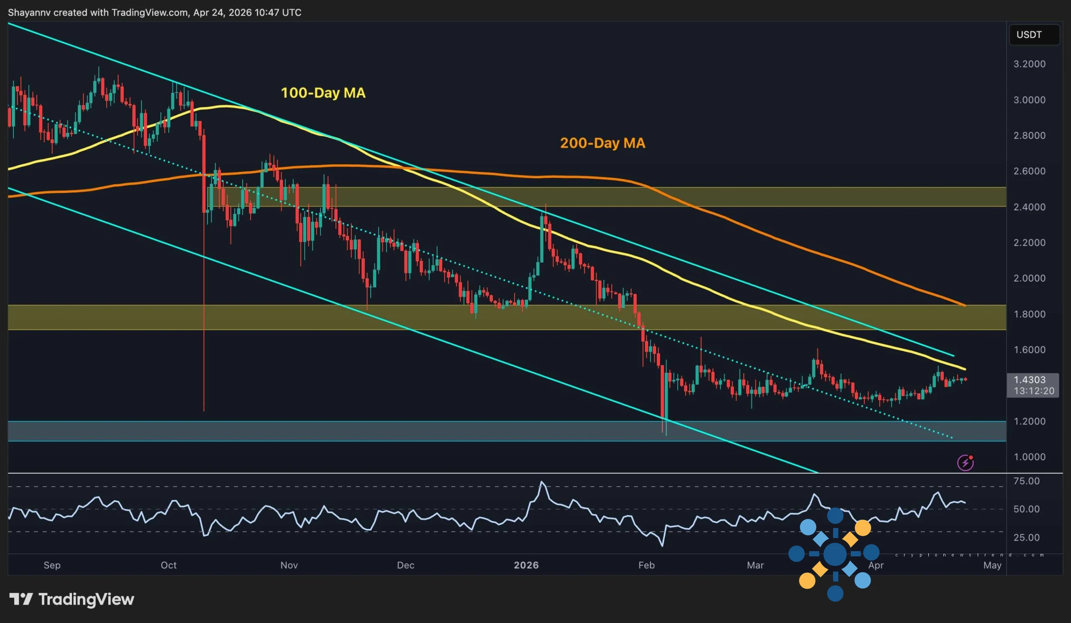Click the Sep label on time axis
The height and width of the screenshot is (623, 1071).
(x=52, y=565)
